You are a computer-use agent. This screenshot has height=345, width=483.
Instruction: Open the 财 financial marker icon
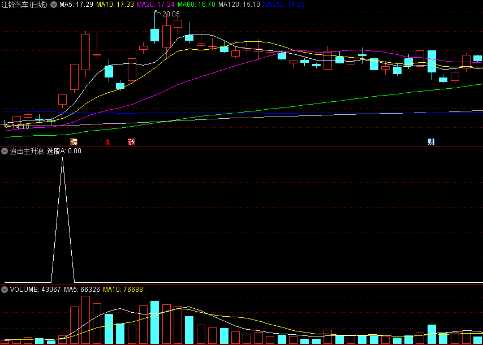coord(431,142)
